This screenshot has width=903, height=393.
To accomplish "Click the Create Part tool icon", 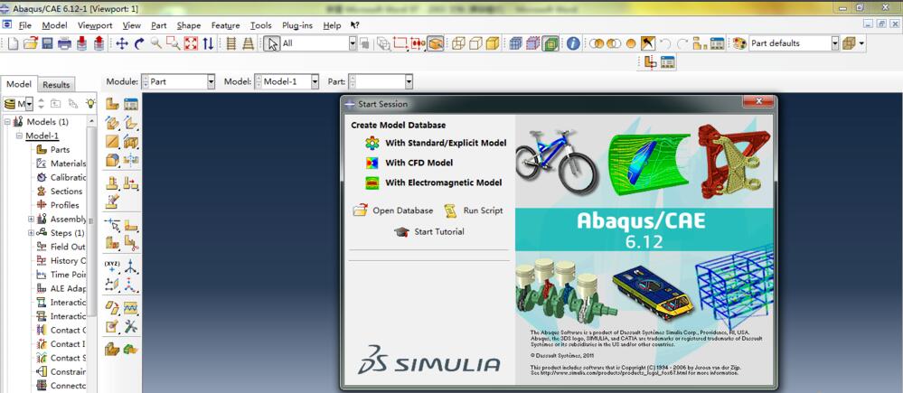I will 113,105.
